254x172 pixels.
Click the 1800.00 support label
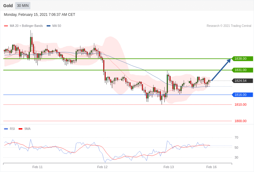point(241,121)
